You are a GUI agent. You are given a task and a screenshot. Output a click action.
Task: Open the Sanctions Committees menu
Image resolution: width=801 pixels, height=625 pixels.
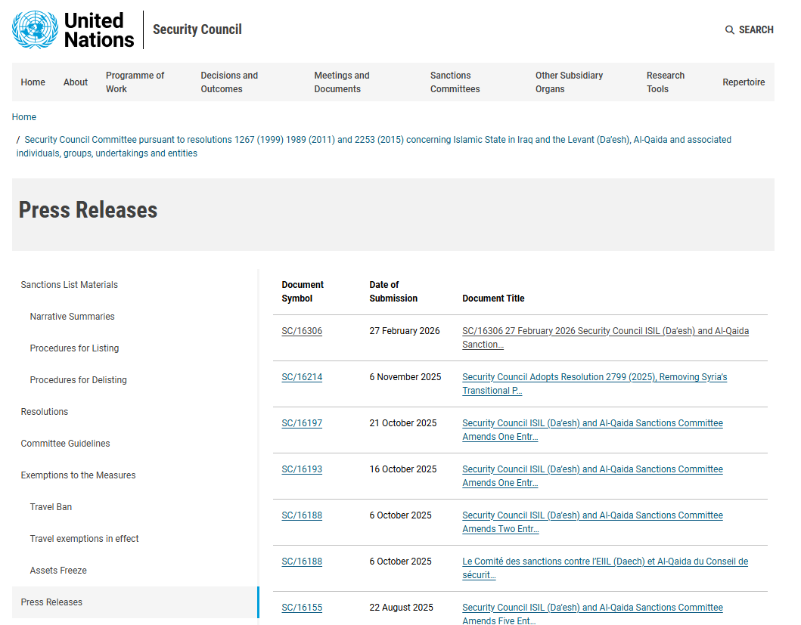(455, 82)
